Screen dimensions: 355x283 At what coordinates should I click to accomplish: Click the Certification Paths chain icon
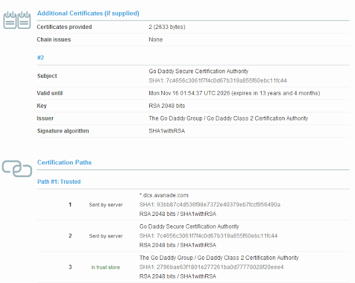tap(17, 169)
